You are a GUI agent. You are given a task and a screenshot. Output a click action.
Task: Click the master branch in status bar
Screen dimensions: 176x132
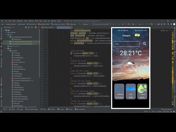[166, 111]
